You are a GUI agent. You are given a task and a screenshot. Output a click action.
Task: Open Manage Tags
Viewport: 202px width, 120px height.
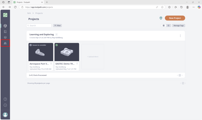coord(179,26)
